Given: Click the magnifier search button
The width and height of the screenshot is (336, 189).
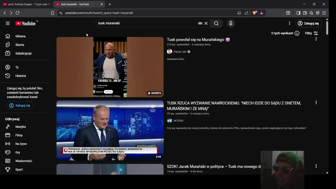Looking at the screenshot, I should (x=216, y=23).
